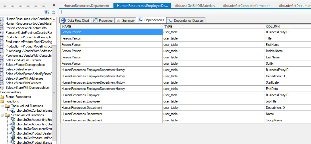
Task: Sort by the COLUMN column header
Action: pyautogui.click(x=288, y=27)
